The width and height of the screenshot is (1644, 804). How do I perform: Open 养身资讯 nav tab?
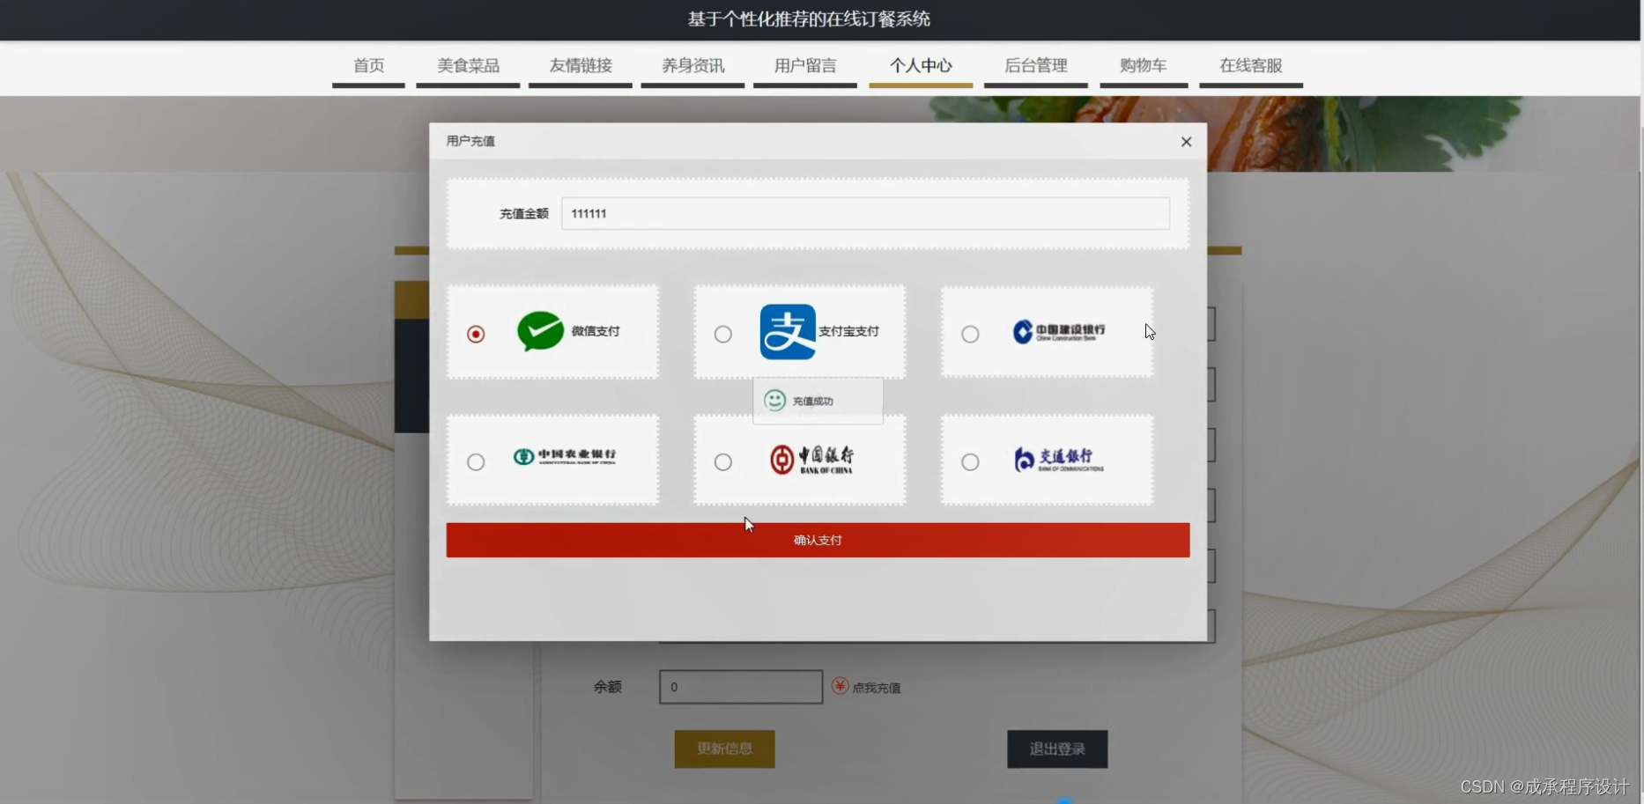(692, 66)
